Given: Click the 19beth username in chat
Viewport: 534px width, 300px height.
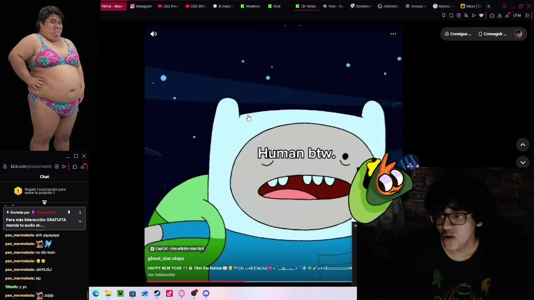Looking at the screenshot, I should (x=11, y=287).
